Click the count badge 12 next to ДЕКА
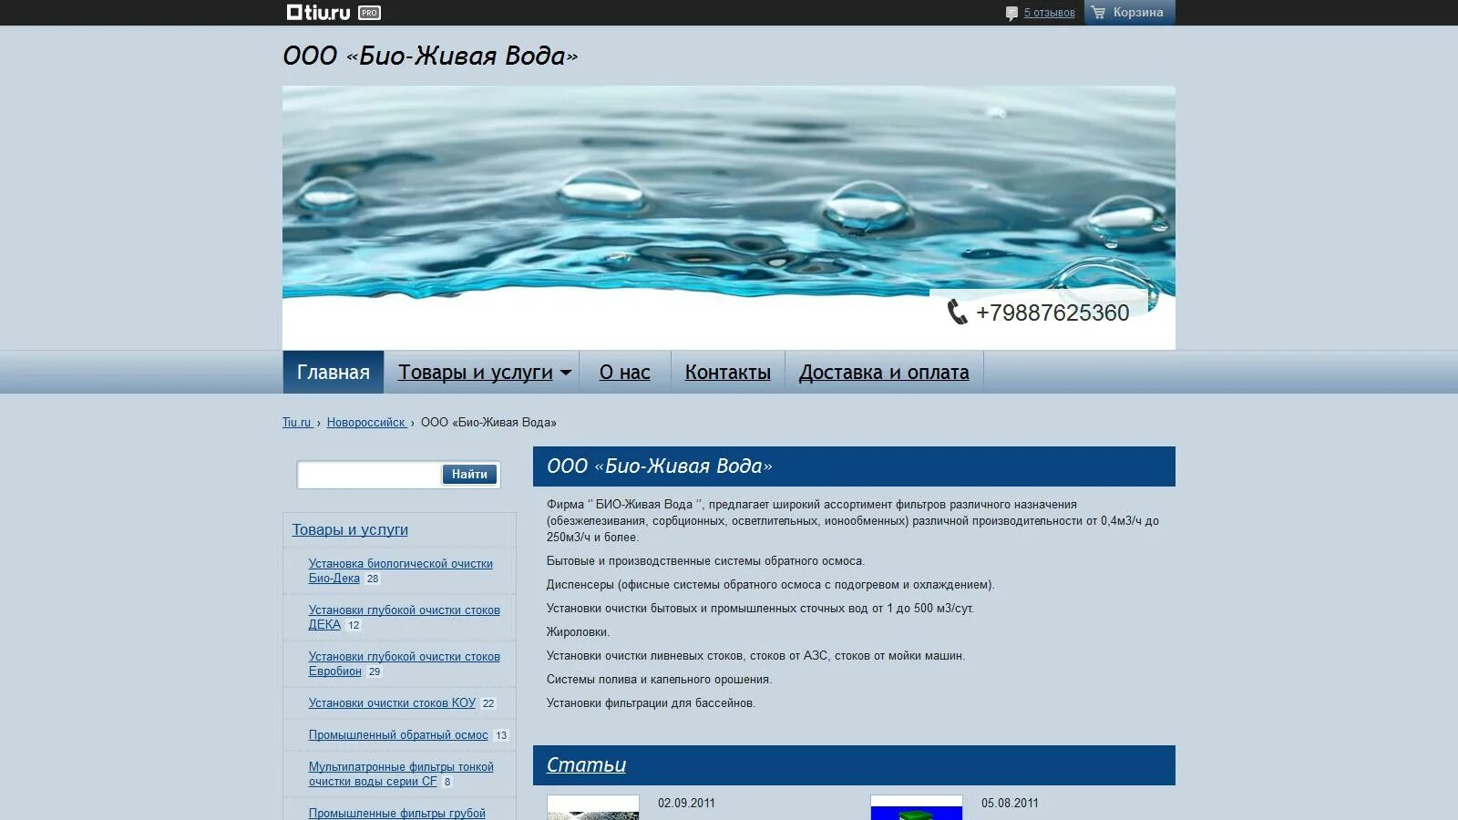The image size is (1458, 820). click(354, 625)
